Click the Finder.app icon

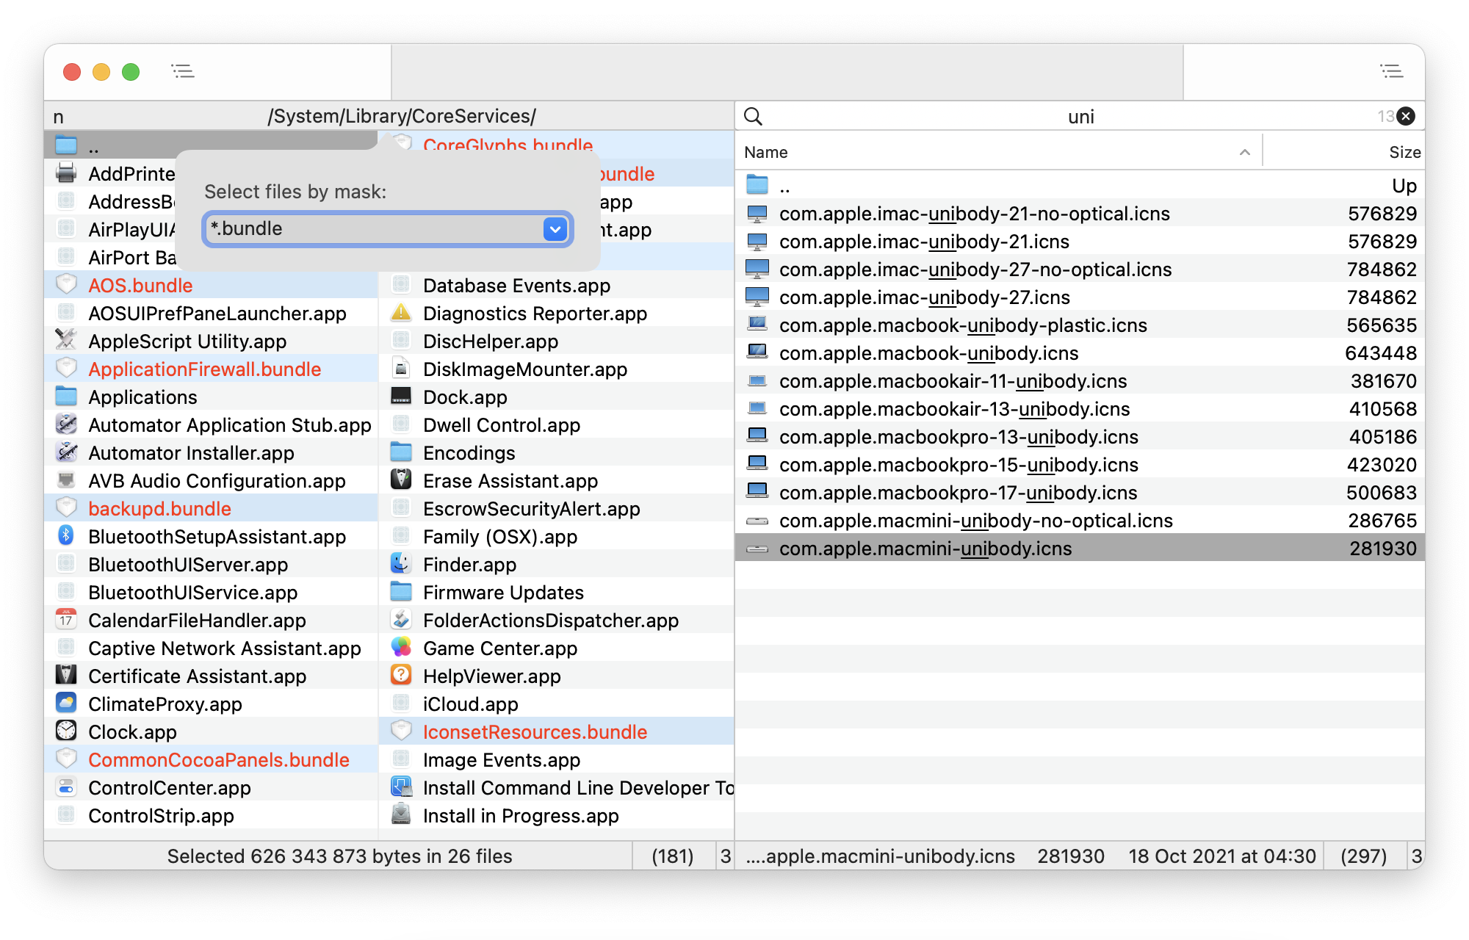click(x=401, y=563)
